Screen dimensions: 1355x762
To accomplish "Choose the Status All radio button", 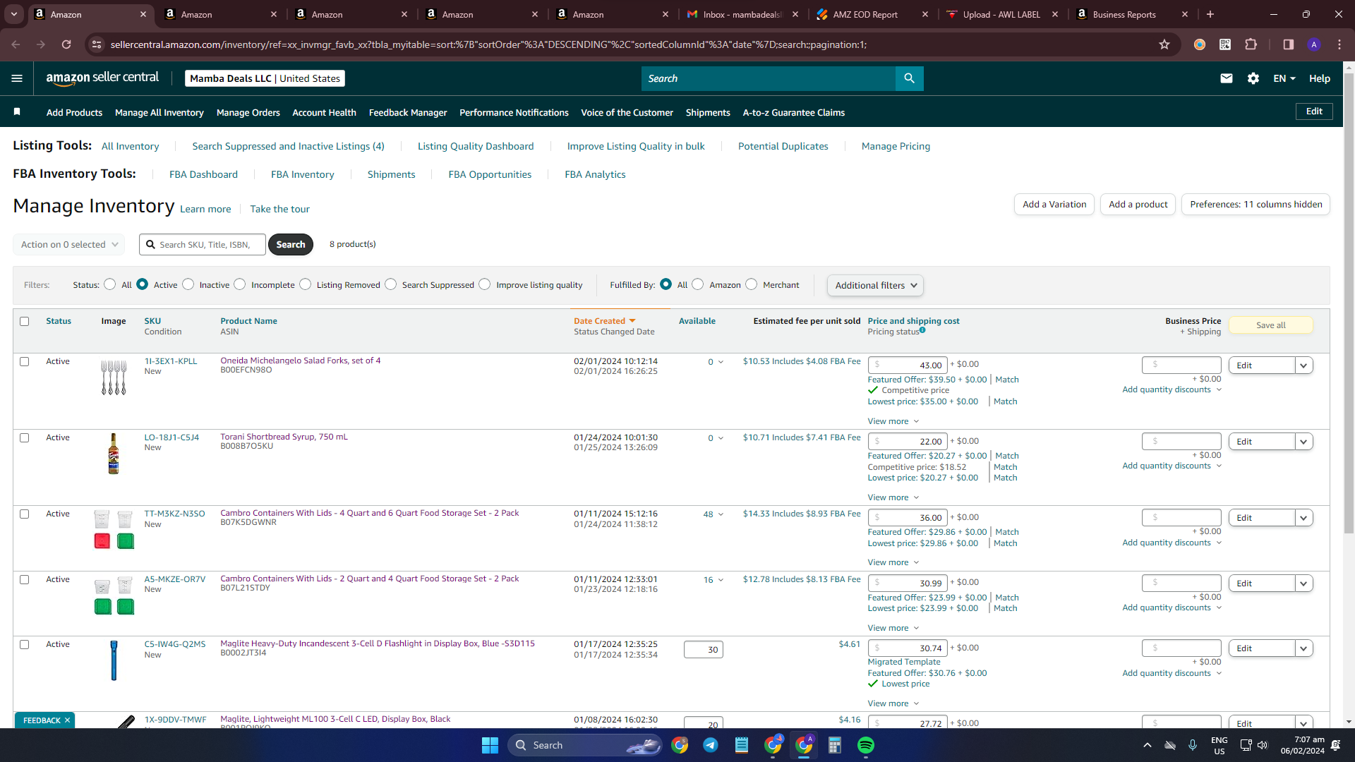I will 109,284.
